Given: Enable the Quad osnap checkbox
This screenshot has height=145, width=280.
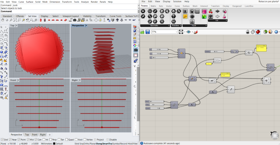Looking at the screenshot, I should (67, 140).
